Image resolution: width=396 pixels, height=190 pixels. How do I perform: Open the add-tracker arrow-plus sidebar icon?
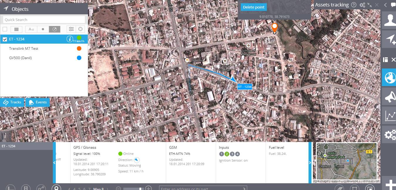click(x=389, y=39)
